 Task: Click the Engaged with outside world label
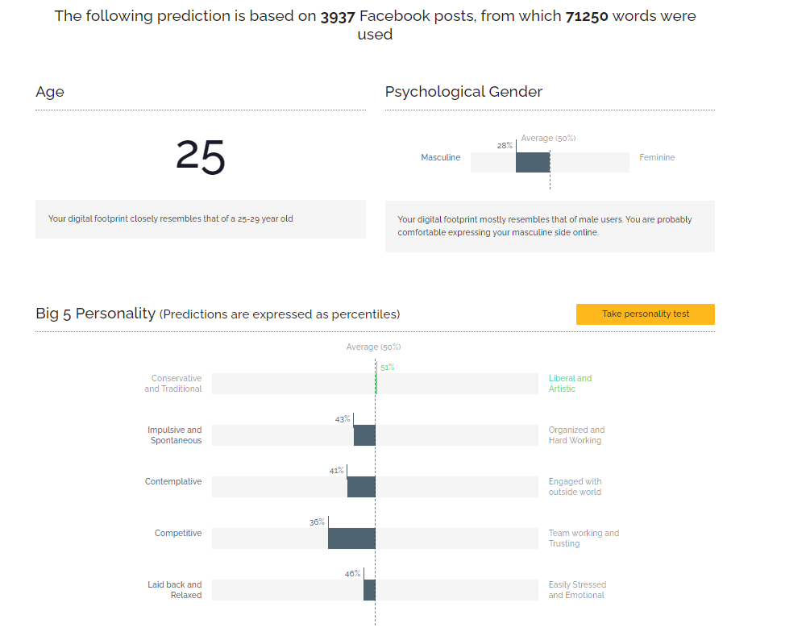[575, 487]
